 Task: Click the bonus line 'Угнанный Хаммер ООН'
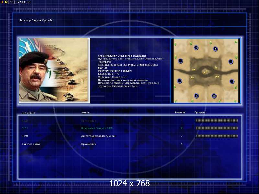point(112,77)
